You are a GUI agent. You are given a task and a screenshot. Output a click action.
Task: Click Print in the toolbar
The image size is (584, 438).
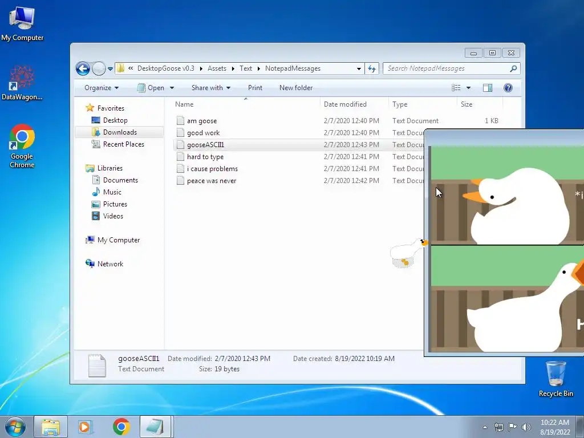pyautogui.click(x=255, y=88)
